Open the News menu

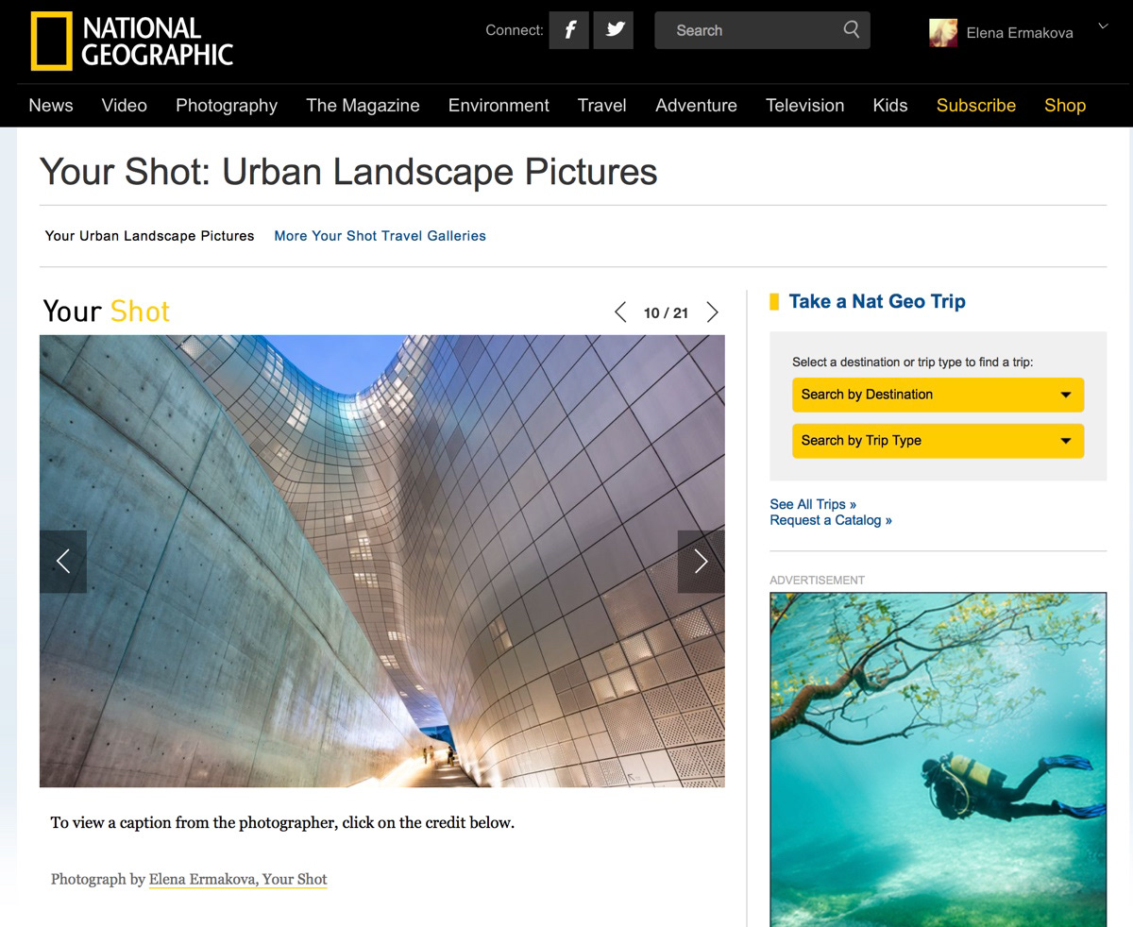[x=51, y=106]
